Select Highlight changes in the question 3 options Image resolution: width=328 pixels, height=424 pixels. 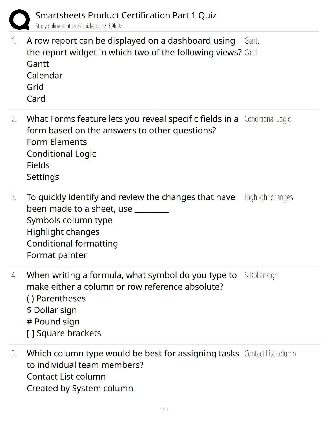63,232
